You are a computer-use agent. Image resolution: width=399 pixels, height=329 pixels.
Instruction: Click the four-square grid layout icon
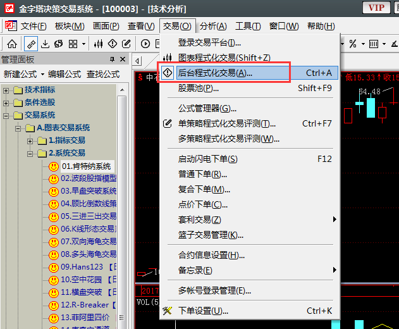(73, 44)
